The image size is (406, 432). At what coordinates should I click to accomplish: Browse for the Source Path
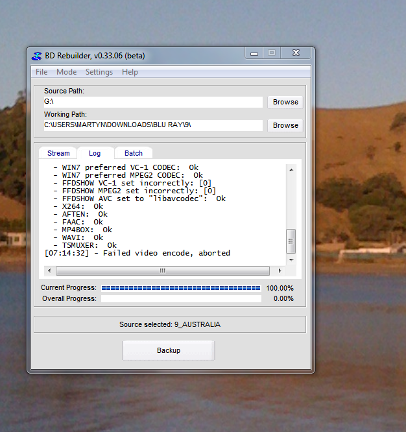tap(285, 102)
